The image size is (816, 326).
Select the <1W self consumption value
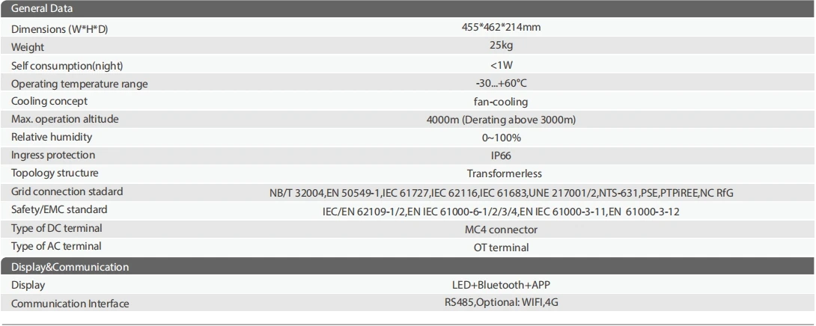[501, 66]
